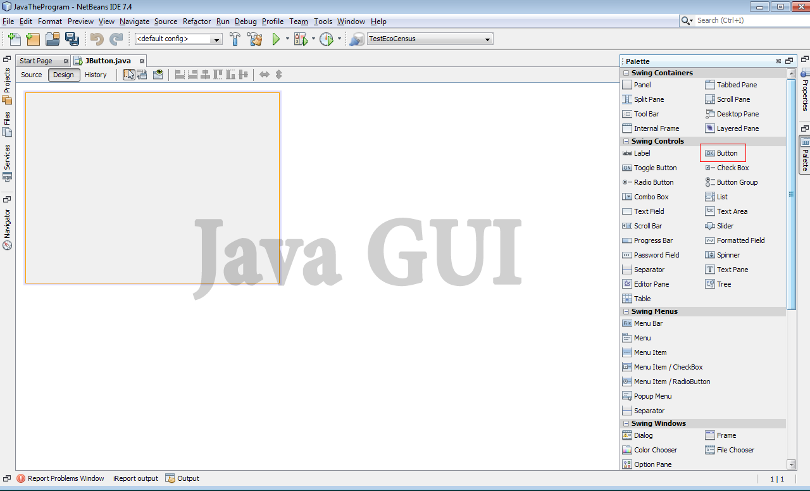Toggle Selection Mode in the form designer toolbar
The width and height of the screenshot is (810, 491).
tap(129, 75)
